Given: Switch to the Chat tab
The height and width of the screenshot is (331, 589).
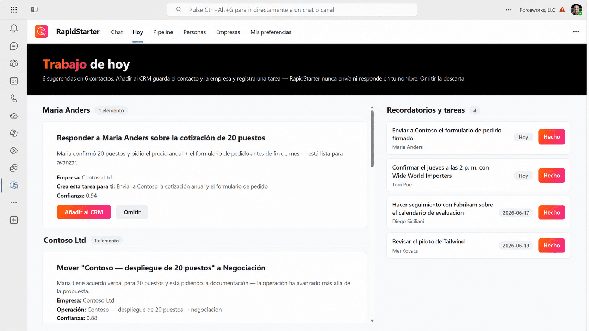Looking at the screenshot, I should pos(117,32).
